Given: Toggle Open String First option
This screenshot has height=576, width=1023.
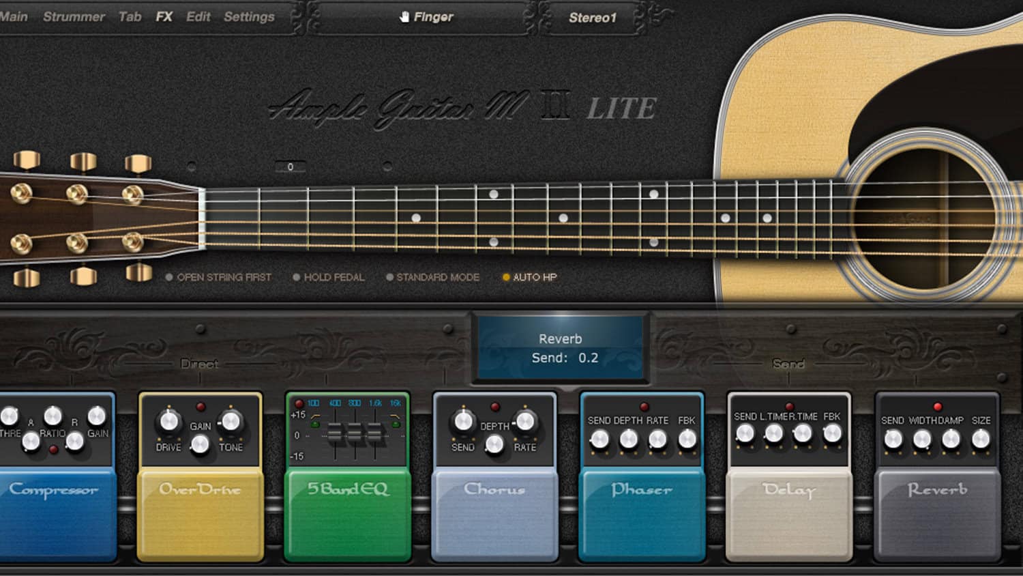Looking at the screenshot, I should (218, 277).
